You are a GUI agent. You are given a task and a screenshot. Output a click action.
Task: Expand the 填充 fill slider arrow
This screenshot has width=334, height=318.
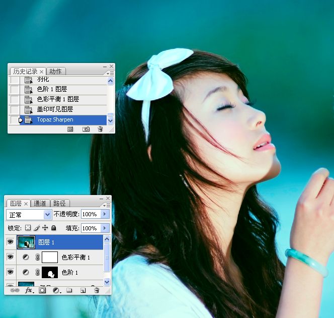point(105,228)
